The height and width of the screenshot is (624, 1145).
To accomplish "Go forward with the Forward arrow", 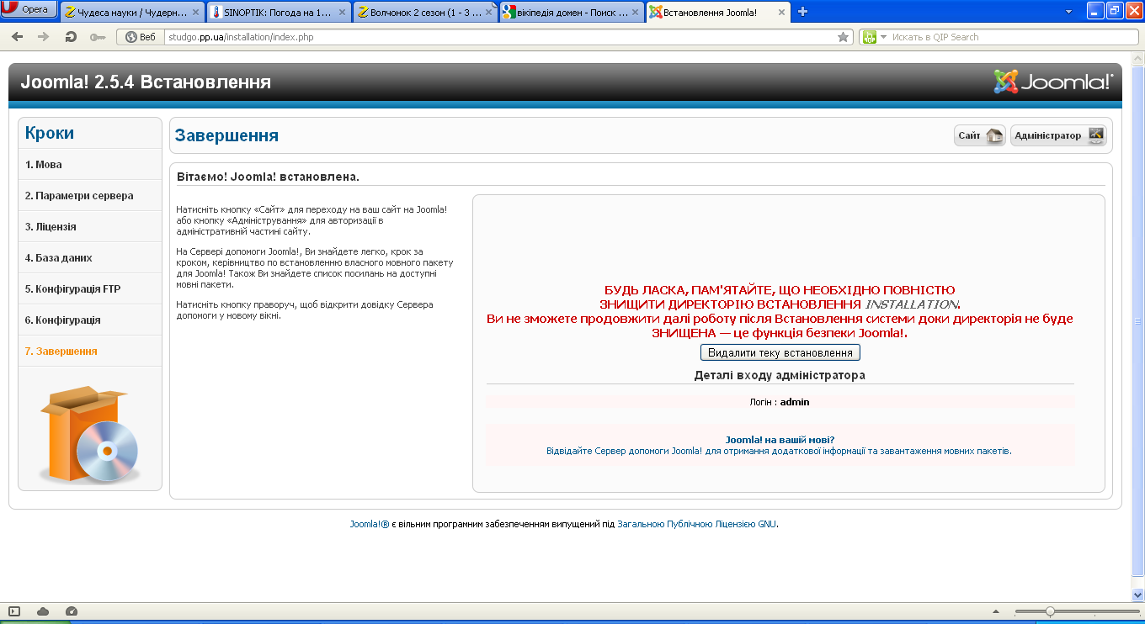I will [x=44, y=37].
